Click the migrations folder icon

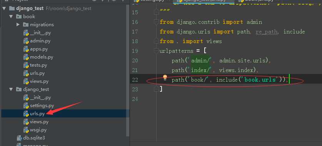(26, 25)
